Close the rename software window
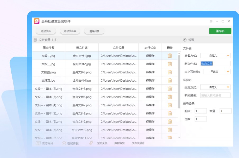Image resolution: width=239 pixels, height=158 pixels. (x=229, y=21)
